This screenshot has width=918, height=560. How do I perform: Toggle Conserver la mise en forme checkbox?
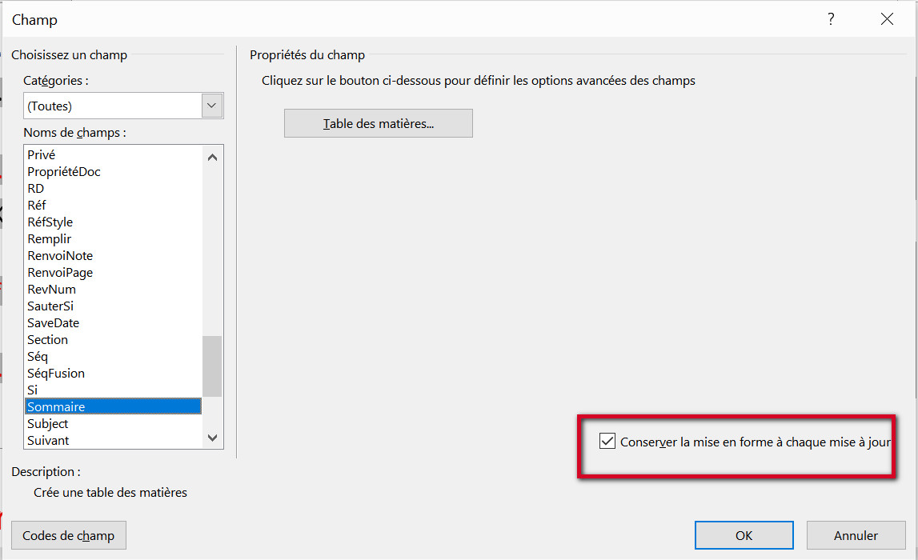click(x=607, y=441)
